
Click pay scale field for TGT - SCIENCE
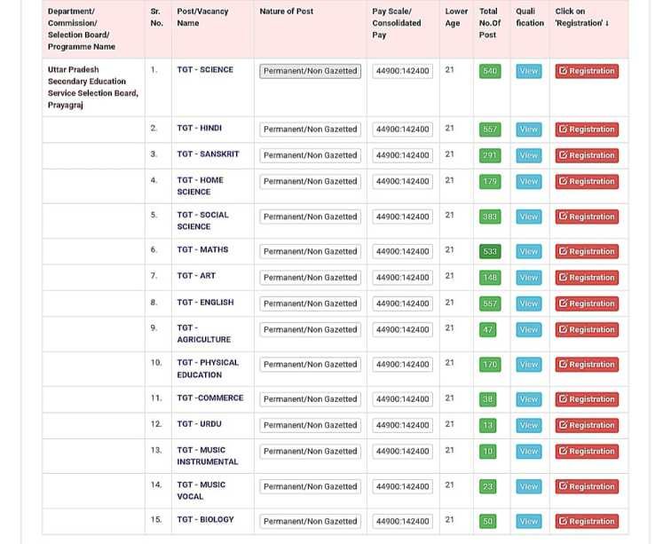(x=403, y=71)
